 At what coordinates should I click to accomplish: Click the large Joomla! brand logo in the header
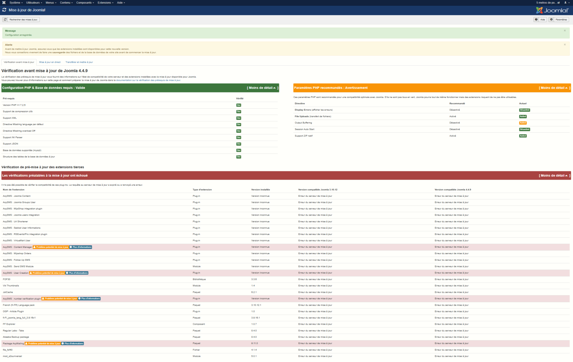click(x=552, y=10)
